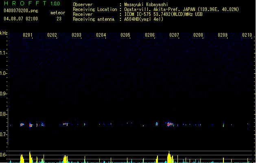This screenshot has height=163, width=256.
Task: Click the 0204 time marker
Action: [101, 35]
